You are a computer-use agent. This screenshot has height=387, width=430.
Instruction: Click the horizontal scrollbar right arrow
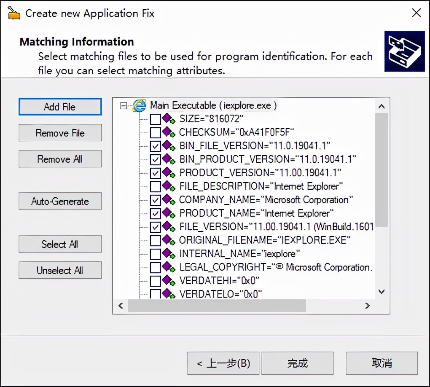point(368,306)
